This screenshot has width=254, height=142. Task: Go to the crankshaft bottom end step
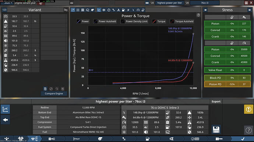pos(52,139)
